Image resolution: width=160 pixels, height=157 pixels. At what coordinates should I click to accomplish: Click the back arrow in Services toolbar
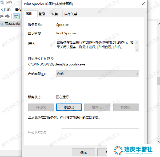click(x=2, y=16)
